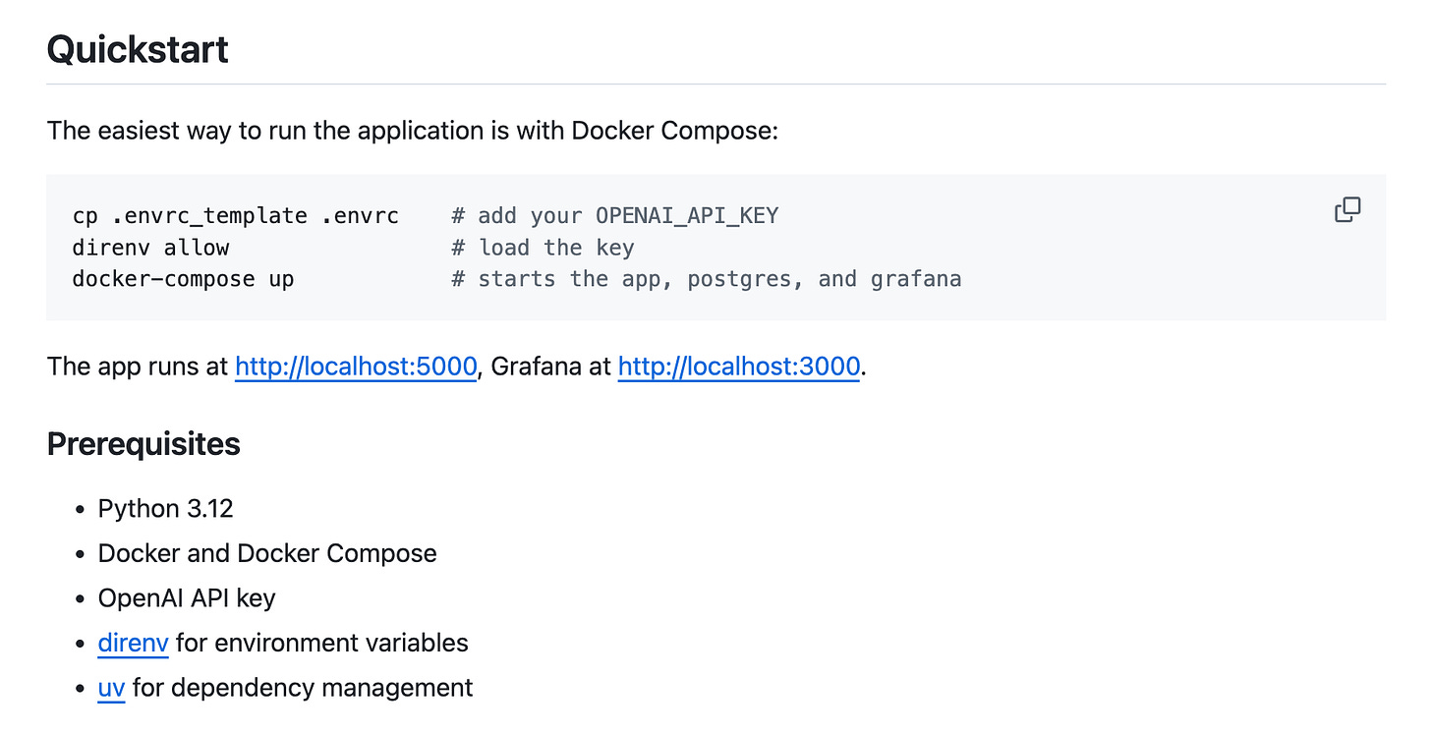Click the 'for environment variables' text
The height and width of the screenshot is (734, 1431).
point(322,643)
